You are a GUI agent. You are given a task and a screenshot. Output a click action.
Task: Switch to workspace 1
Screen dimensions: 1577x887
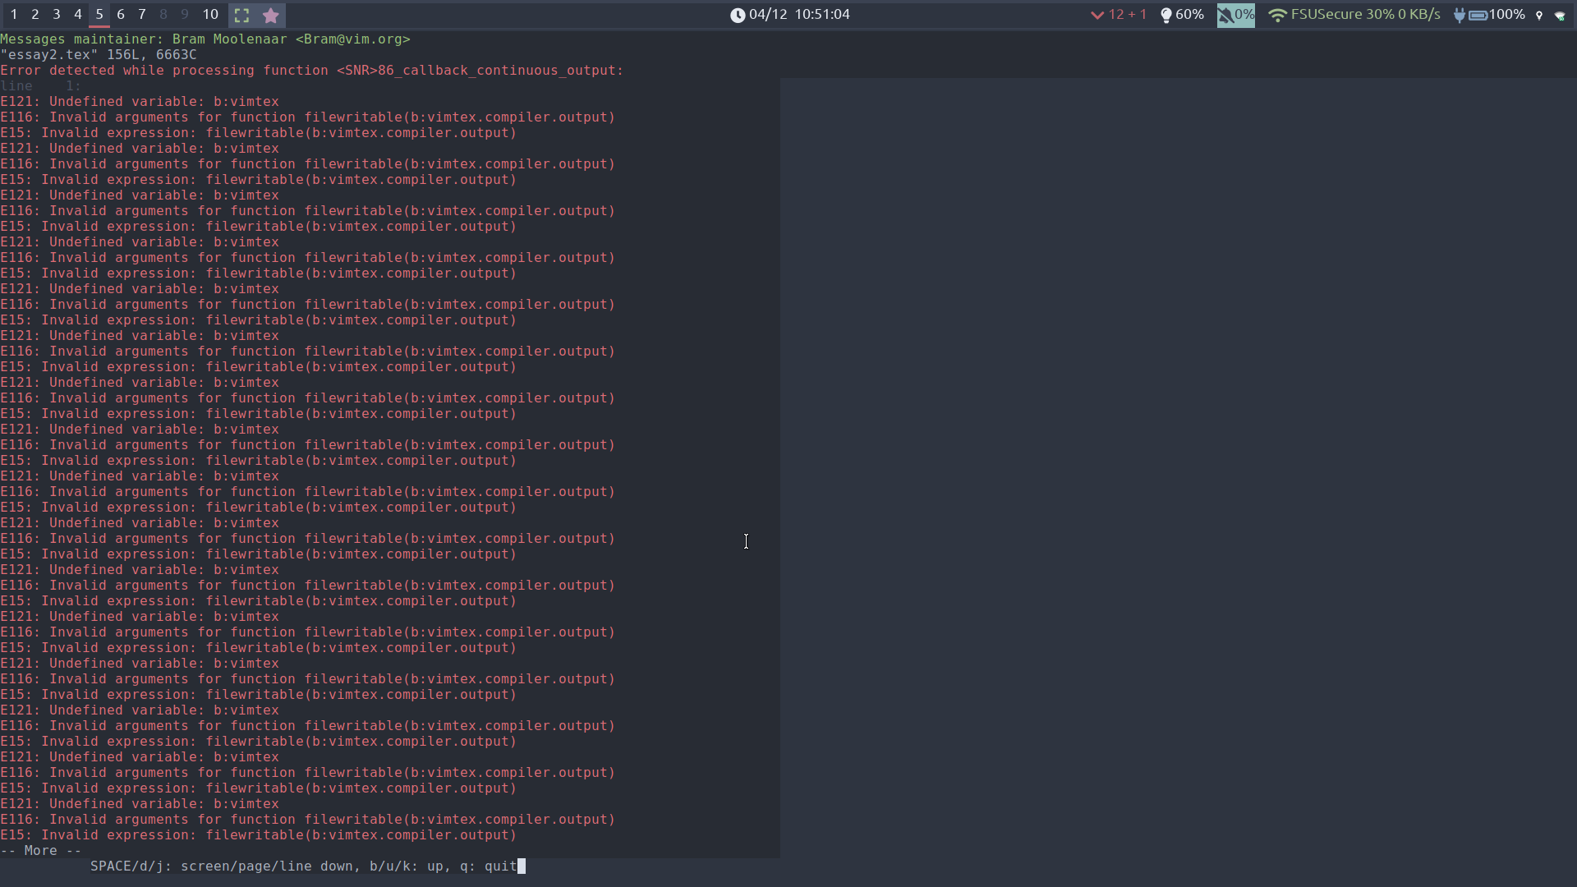pyautogui.click(x=14, y=15)
